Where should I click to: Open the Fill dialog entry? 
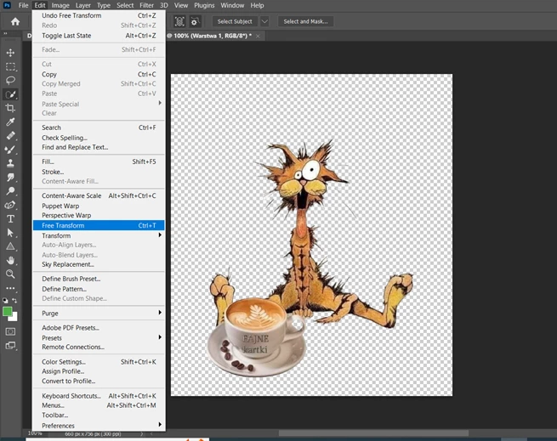99,161
